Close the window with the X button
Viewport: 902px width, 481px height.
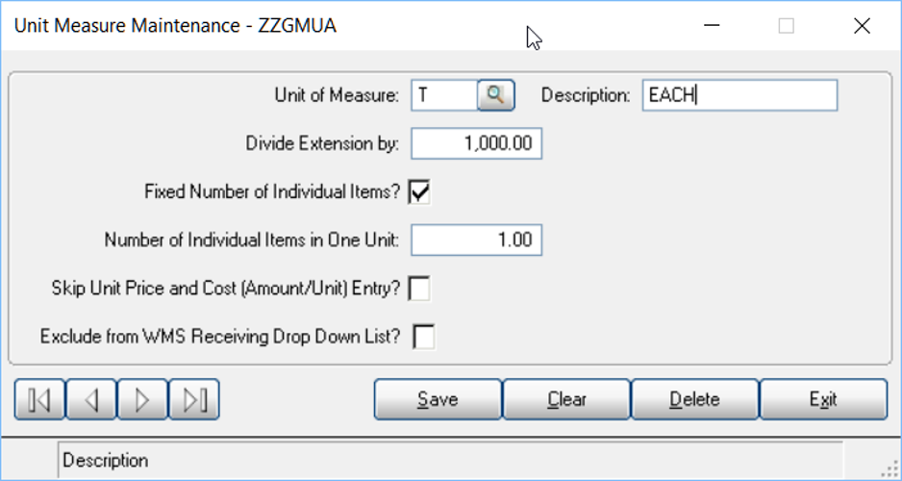[x=862, y=26]
